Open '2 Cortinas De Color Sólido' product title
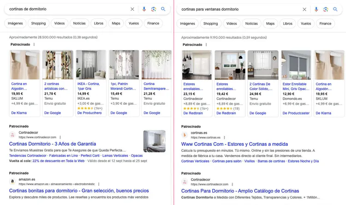The width and height of the screenshot is (346, 205). [x=261, y=86]
